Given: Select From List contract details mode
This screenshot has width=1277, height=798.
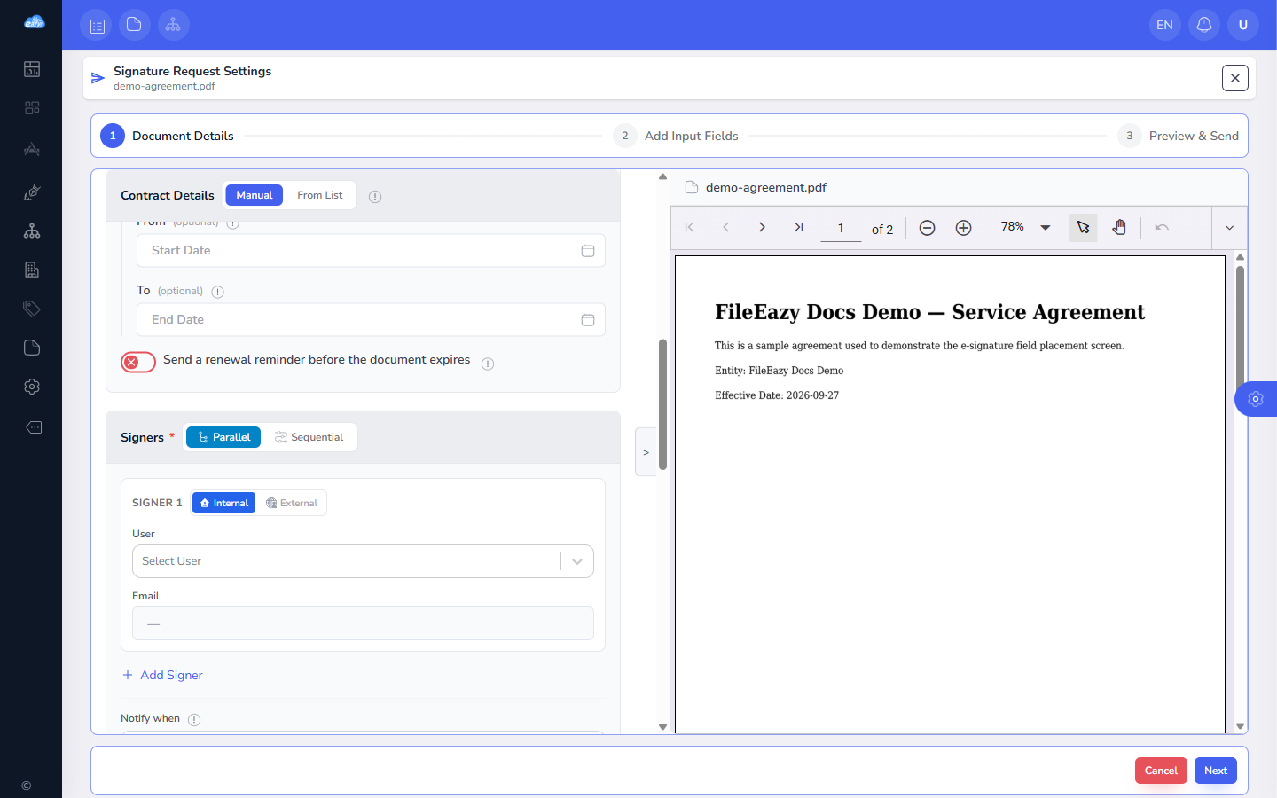Looking at the screenshot, I should (x=319, y=195).
